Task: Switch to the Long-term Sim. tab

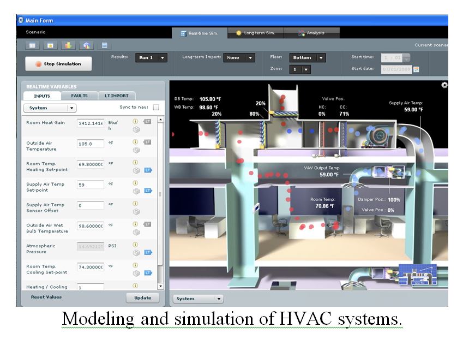Action: [x=255, y=33]
